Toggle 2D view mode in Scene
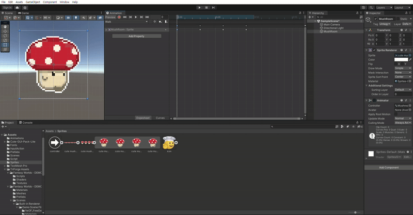The width and height of the screenshot is (413, 215). coord(68,18)
